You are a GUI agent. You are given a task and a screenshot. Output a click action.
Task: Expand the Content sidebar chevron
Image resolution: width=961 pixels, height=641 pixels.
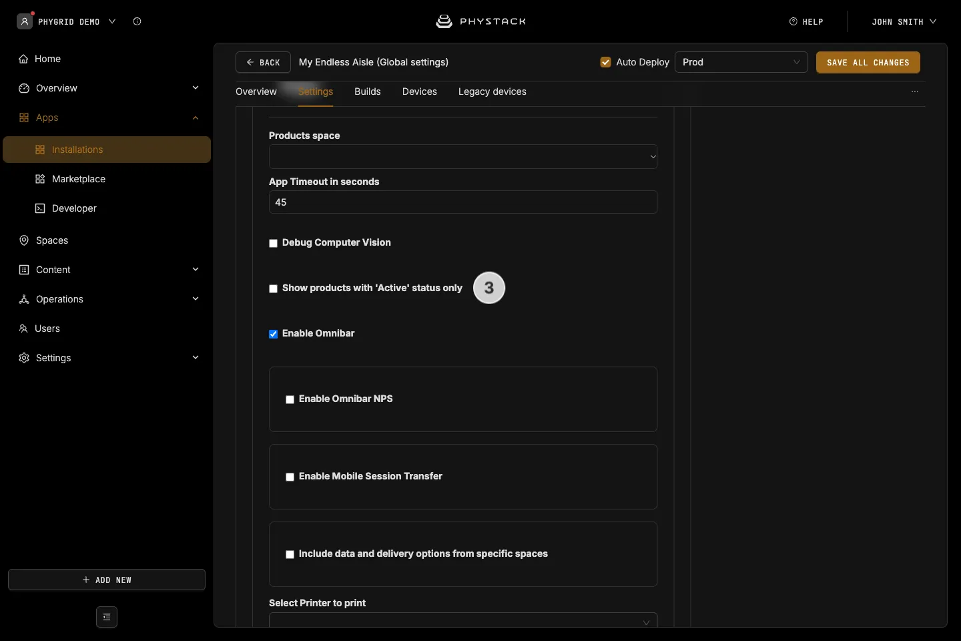196,270
